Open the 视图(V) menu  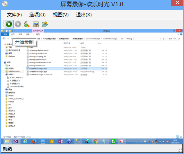[61, 15]
